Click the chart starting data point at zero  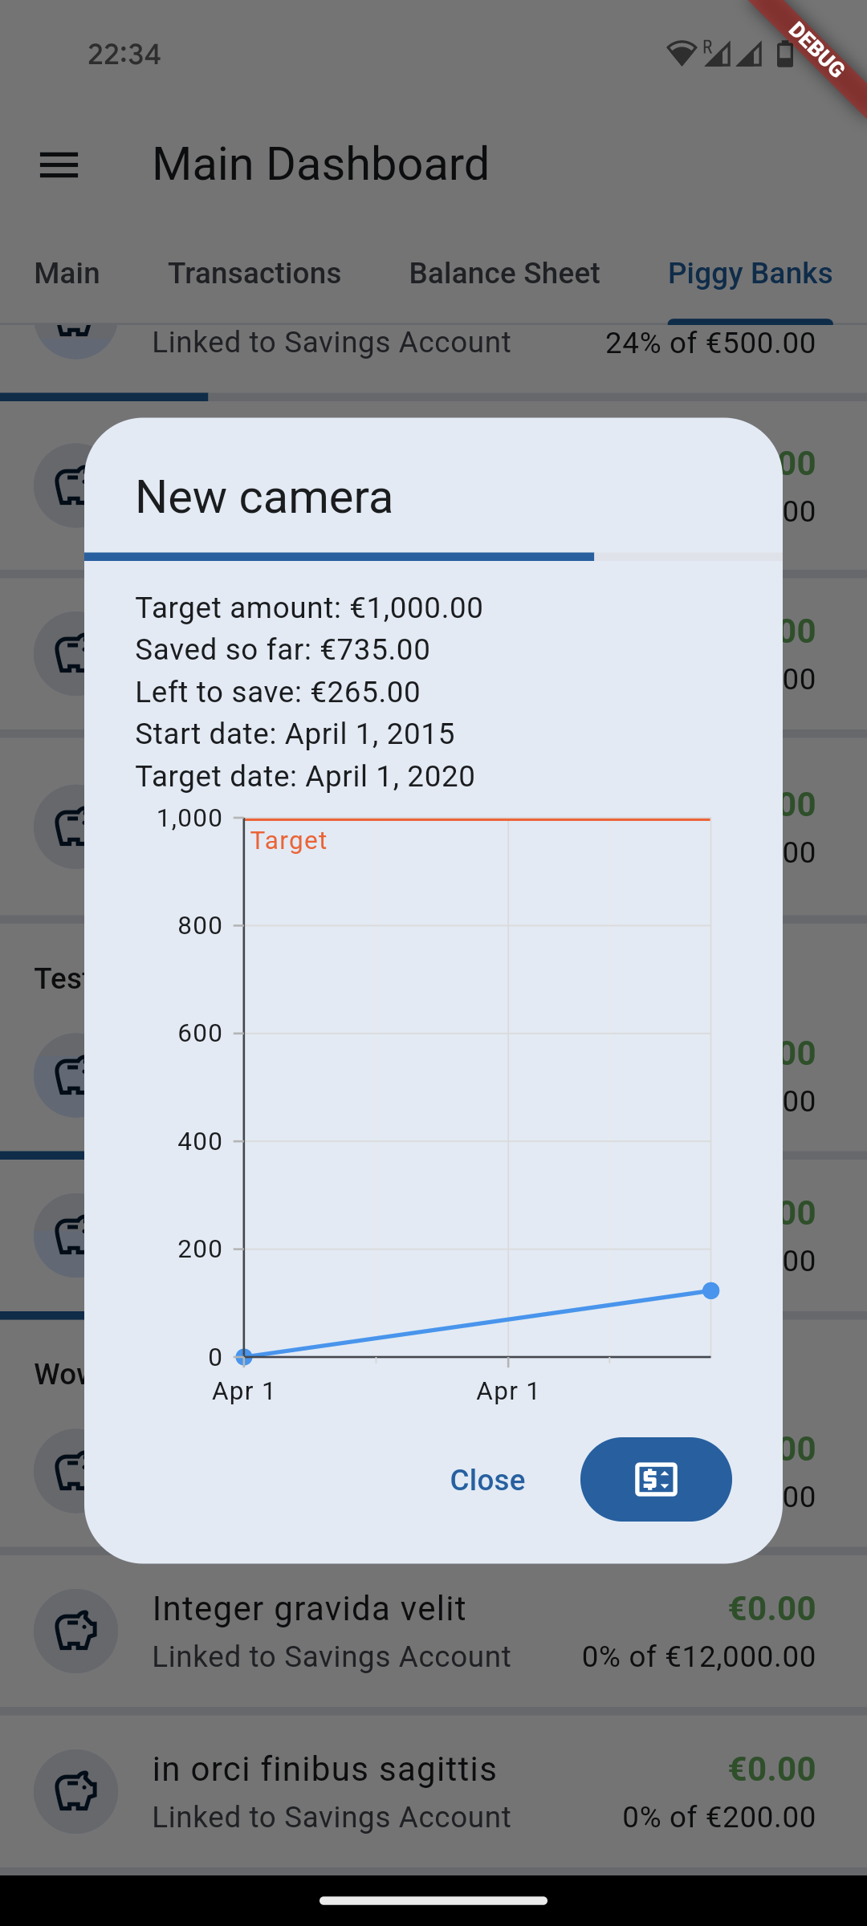click(244, 1357)
